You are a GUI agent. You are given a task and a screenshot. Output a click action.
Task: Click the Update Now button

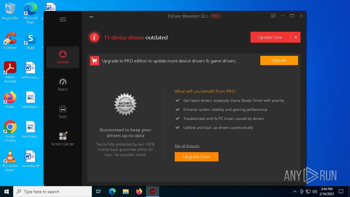coord(270,37)
